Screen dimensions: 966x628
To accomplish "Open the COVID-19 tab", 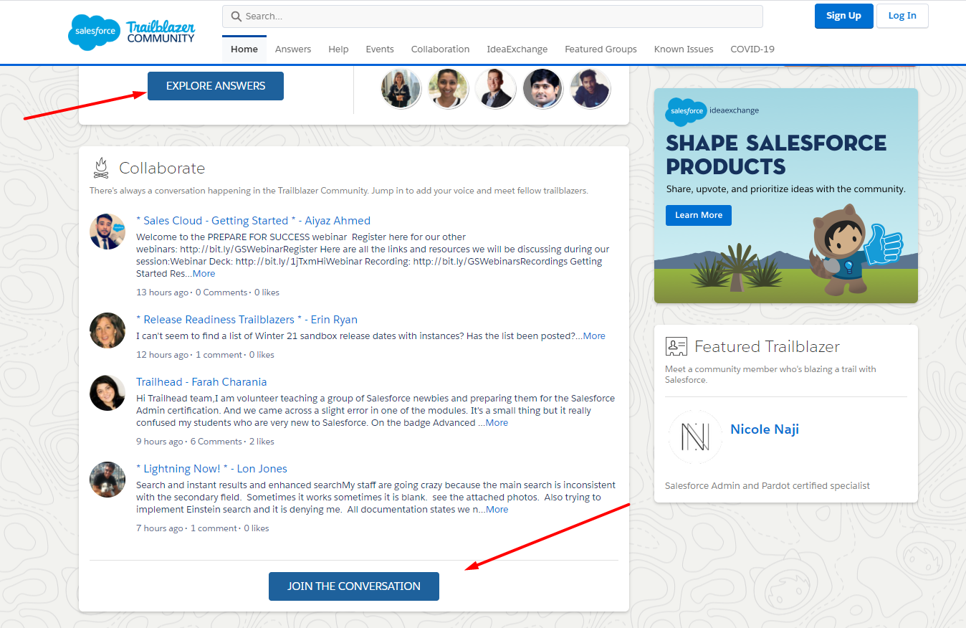I will [x=752, y=49].
